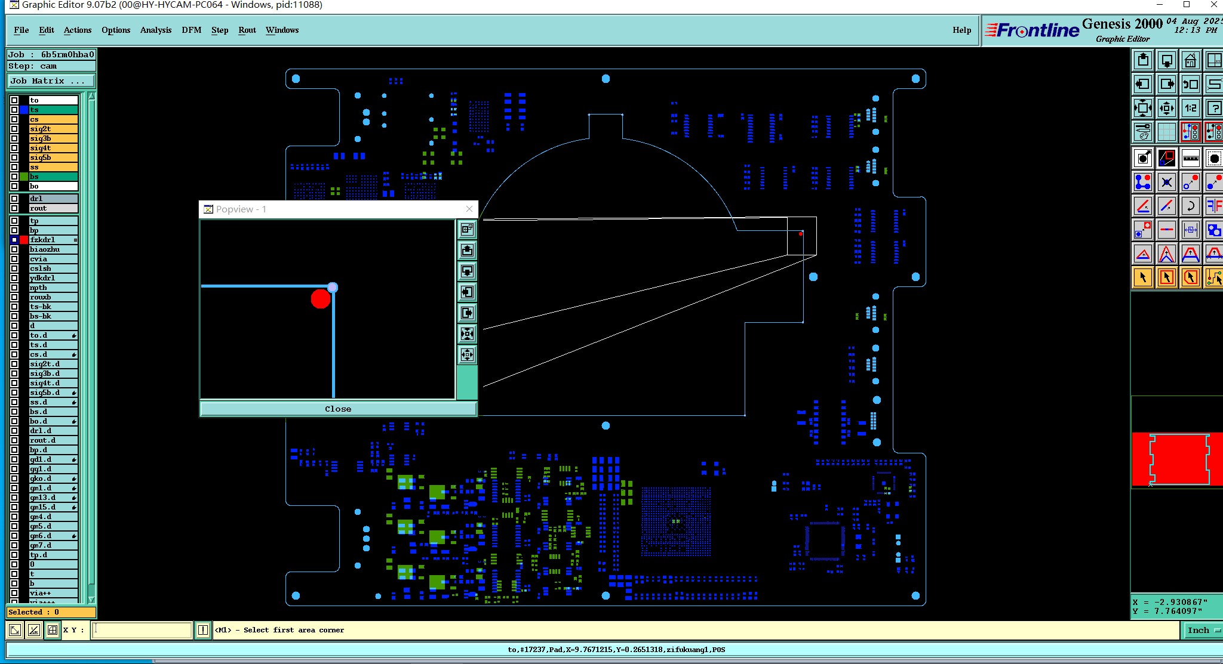Click the mirror flip F icon

1214,206
